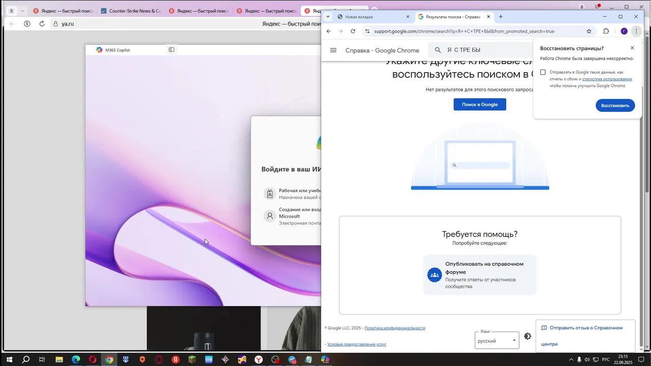Switch keyboard language РУС indicator
The image size is (651, 366).
click(x=606, y=359)
